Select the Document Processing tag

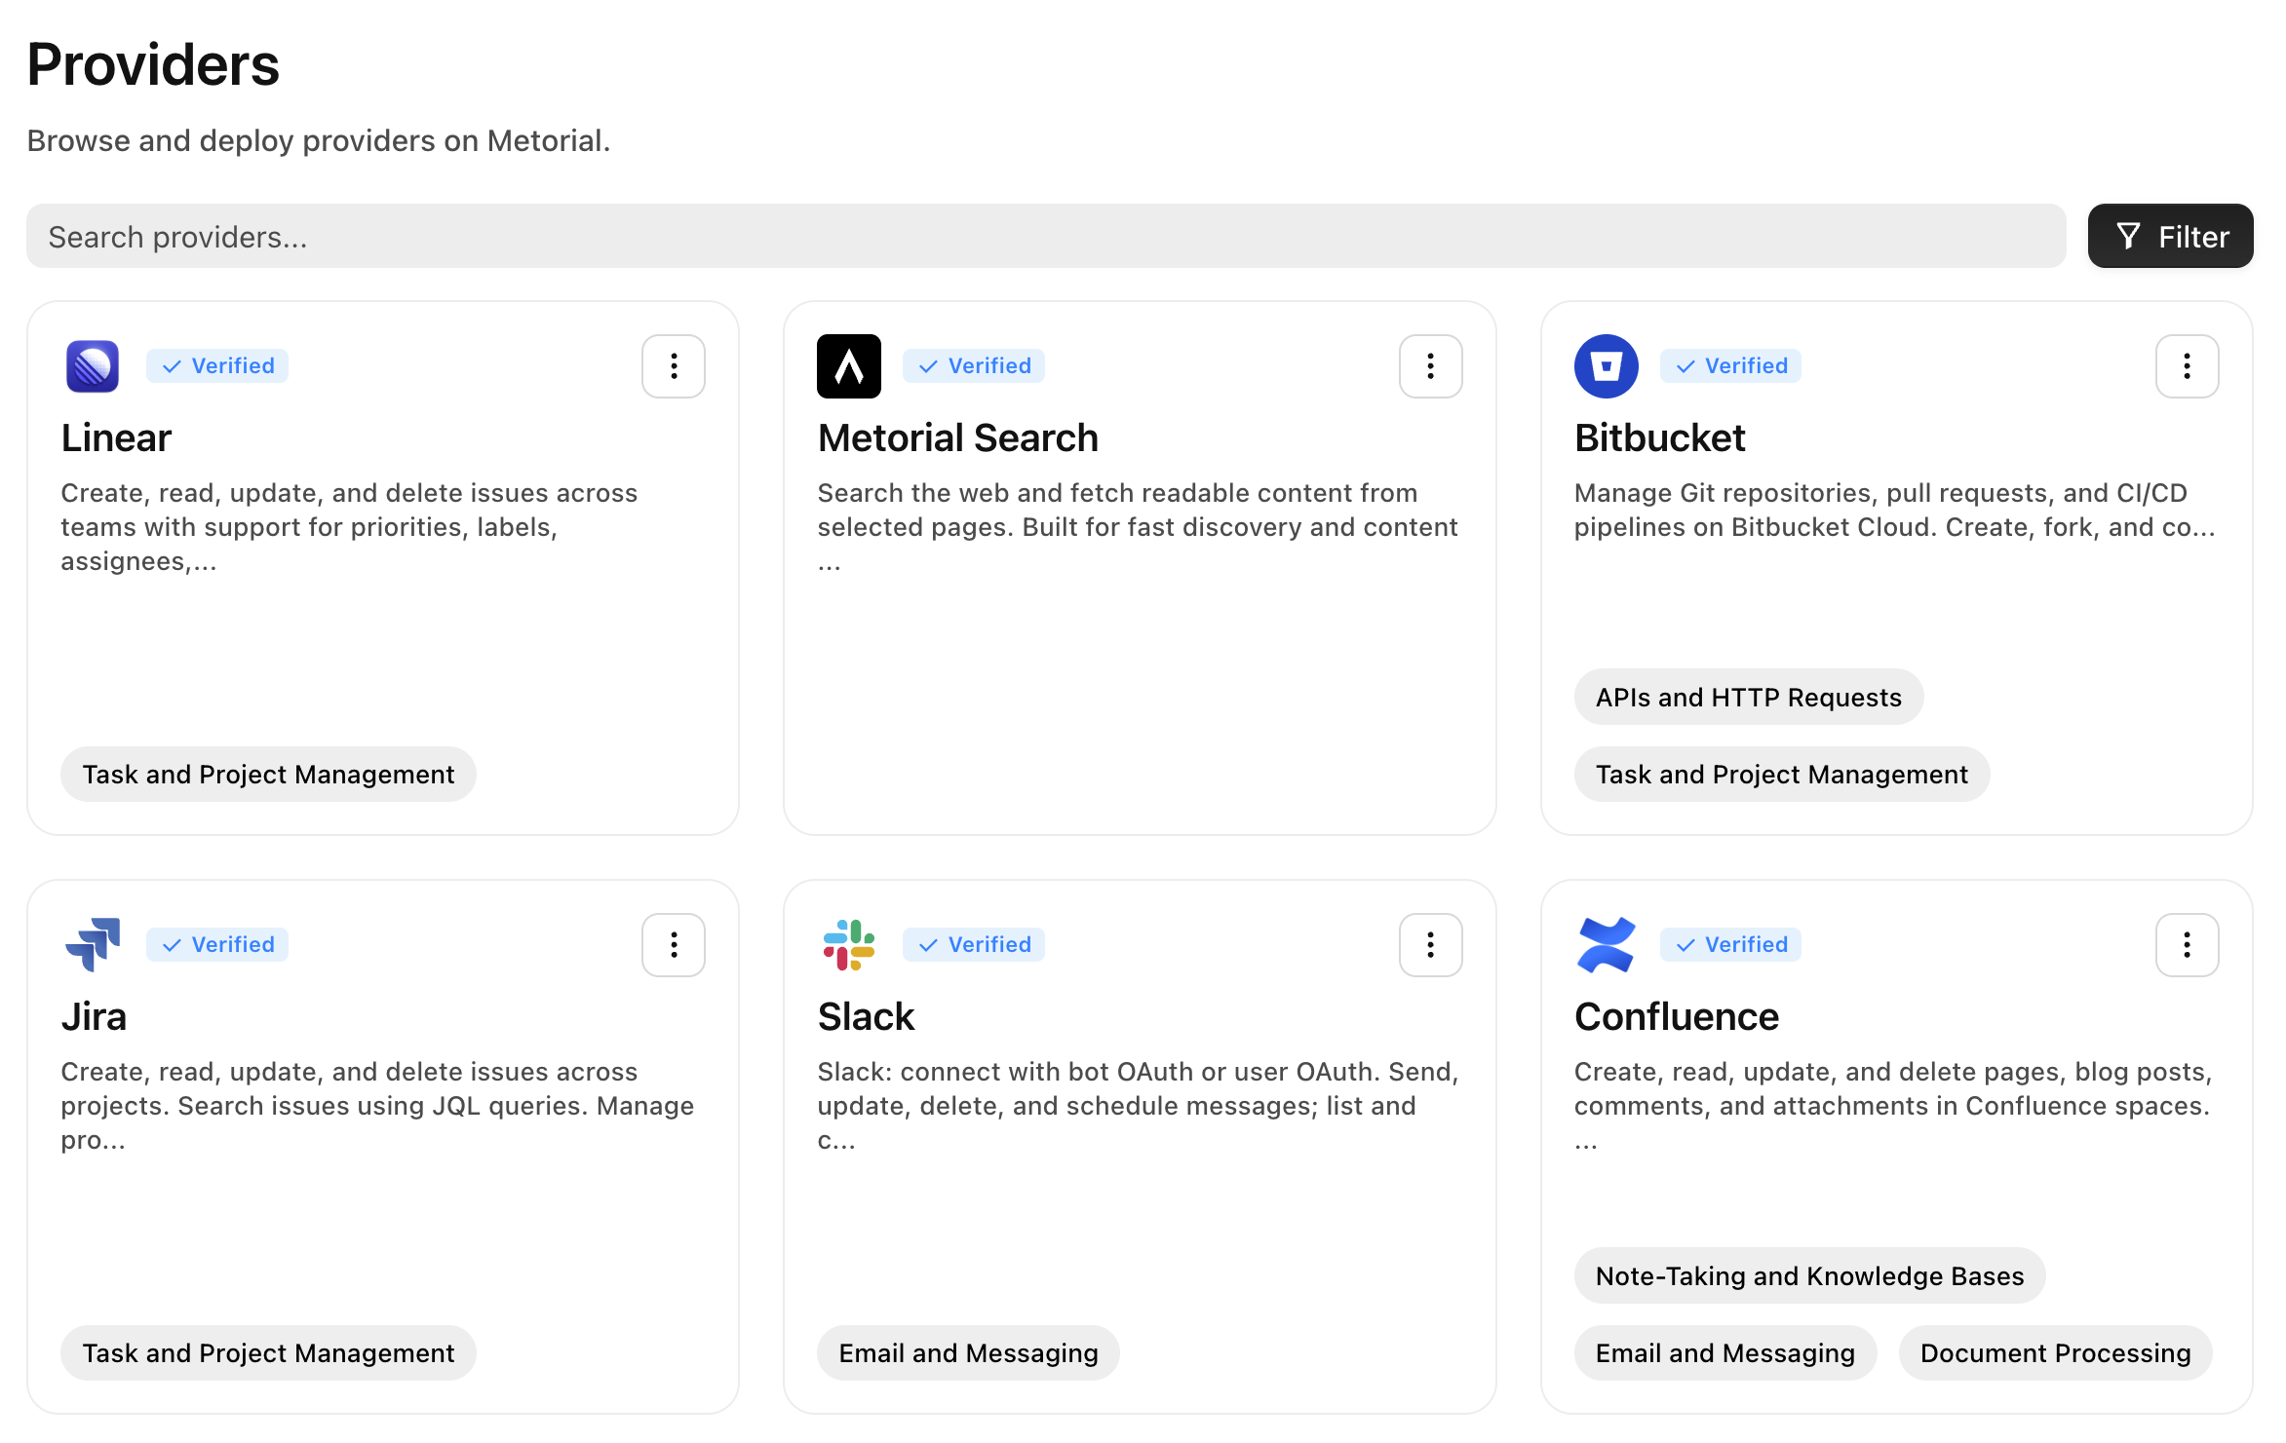pyautogui.click(x=2055, y=1353)
